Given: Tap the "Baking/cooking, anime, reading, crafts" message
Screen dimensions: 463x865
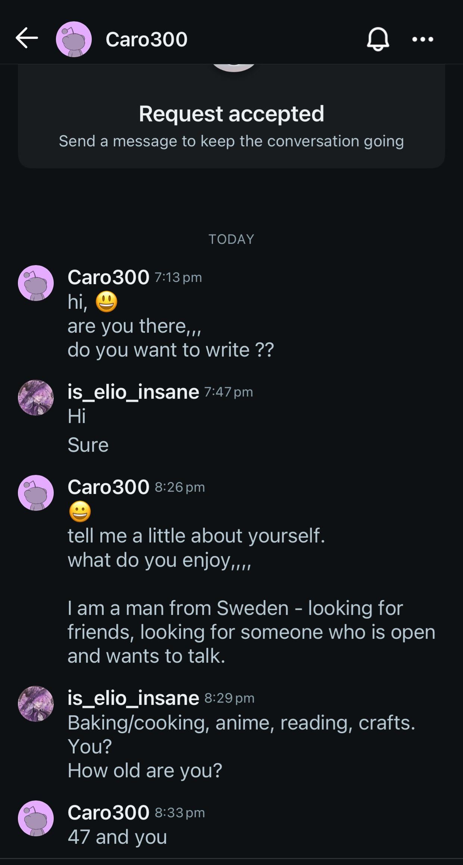Looking at the screenshot, I should pyautogui.click(x=241, y=723).
